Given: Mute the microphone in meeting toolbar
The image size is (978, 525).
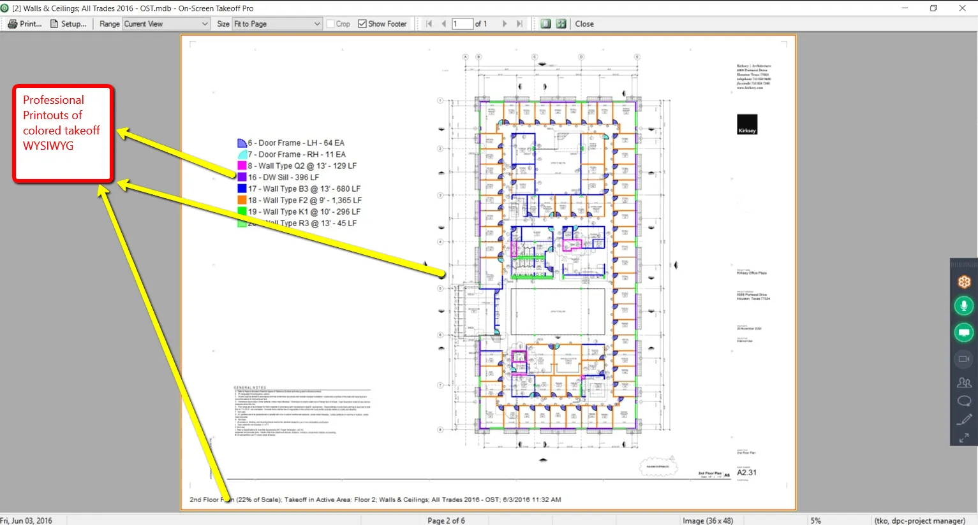Looking at the screenshot, I should [x=964, y=306].
